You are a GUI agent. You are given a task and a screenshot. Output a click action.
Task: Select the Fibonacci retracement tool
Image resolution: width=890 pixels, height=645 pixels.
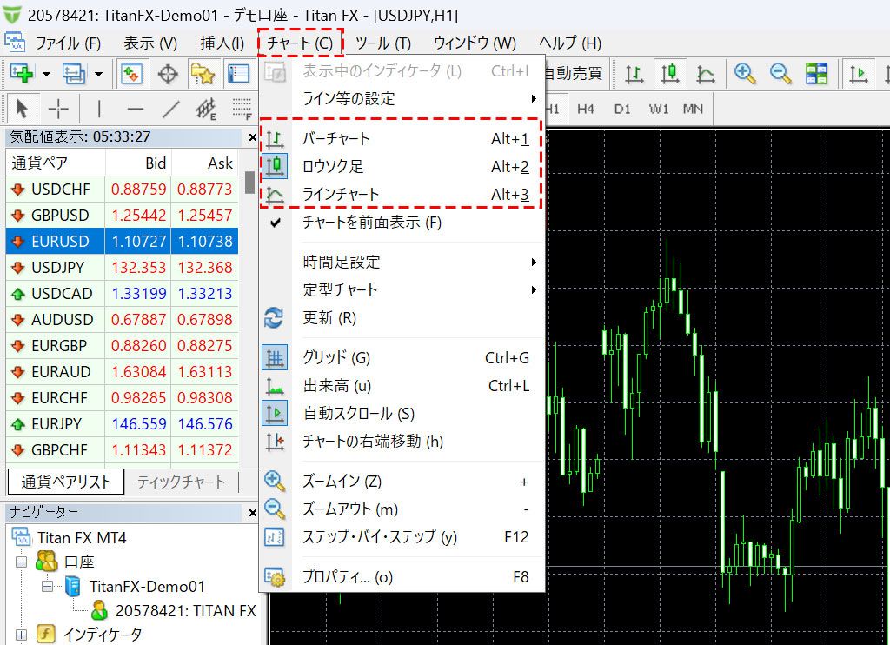[242, 109]
